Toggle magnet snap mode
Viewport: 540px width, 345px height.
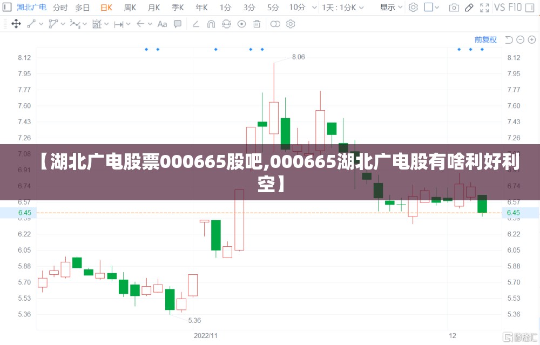pos(211,24)
